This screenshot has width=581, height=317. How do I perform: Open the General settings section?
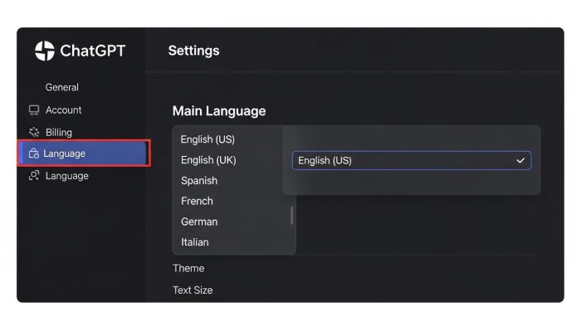point(62,87)
